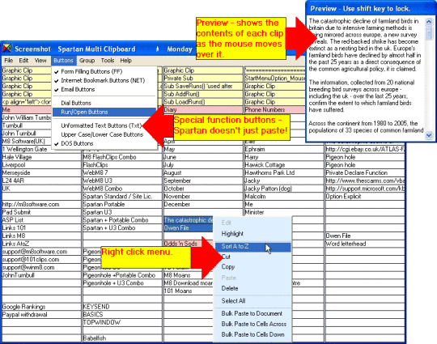Click the http://m8software.com clip
The width and height of the screenshot is (437, 344).
click(41, 204)
